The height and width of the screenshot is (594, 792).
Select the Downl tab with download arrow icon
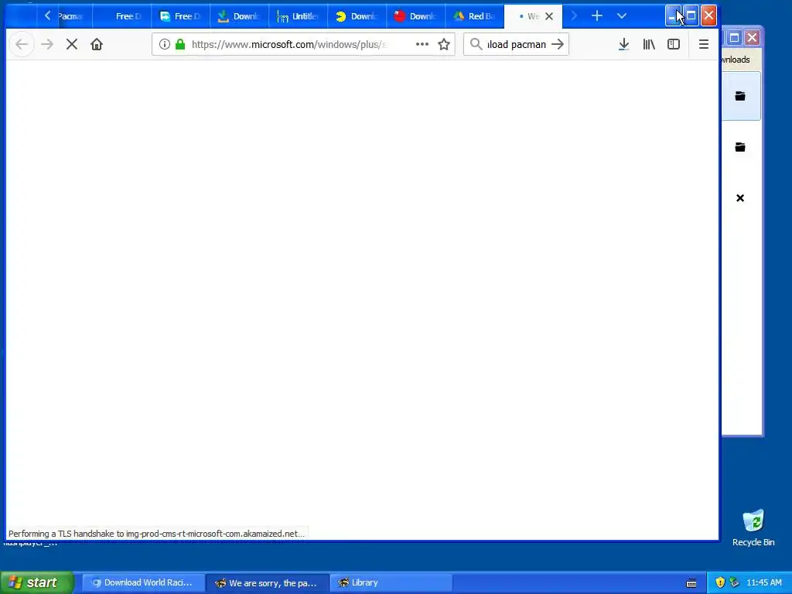click(x=239, y=16)
